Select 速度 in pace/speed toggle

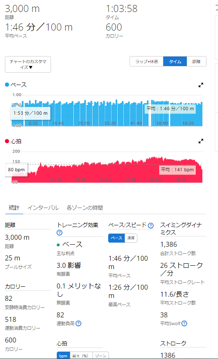click(x=131, y=238)
